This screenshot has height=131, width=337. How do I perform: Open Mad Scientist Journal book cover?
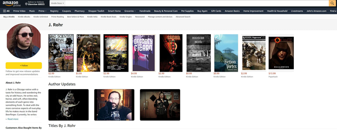pos(61,53)
